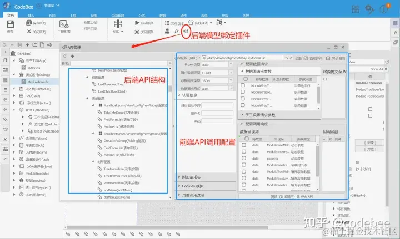The width and height of the screenshot is (400, 239).
Task: Open the request data type FORM dropdown
Action: (231, 72)
